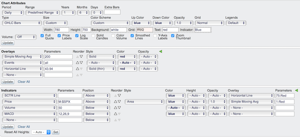The width and height of the screenshot is (300, 137).
Task: Move SCTR Line indicator down
Action: (118, 96)
